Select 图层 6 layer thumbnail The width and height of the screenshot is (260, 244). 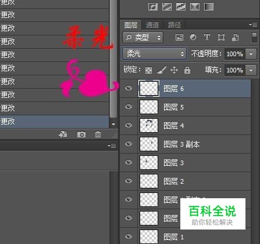pos(149,88)
